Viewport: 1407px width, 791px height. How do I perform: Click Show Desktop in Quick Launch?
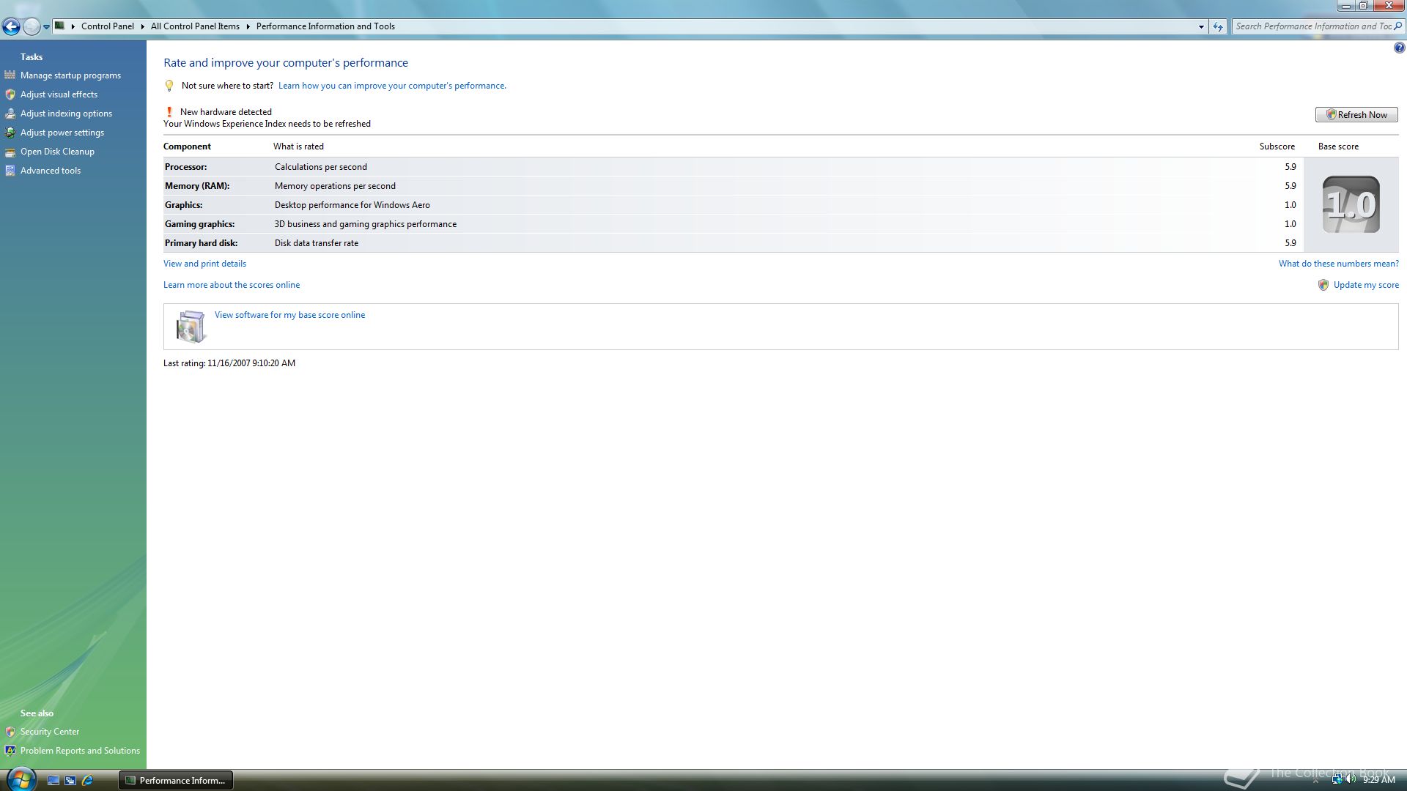pyautogui.click(x=53, y=781)
